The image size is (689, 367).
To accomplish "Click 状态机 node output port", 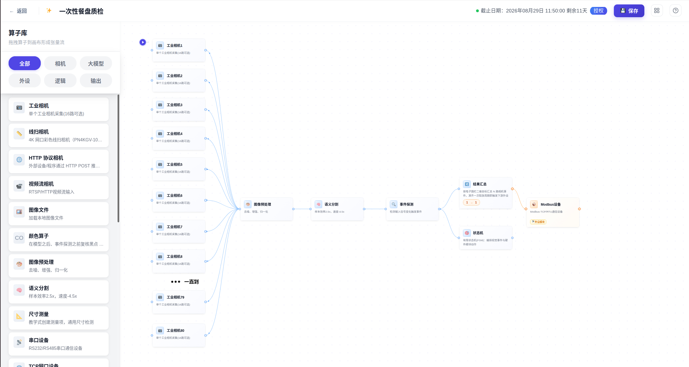I will [x=512, y=238].
